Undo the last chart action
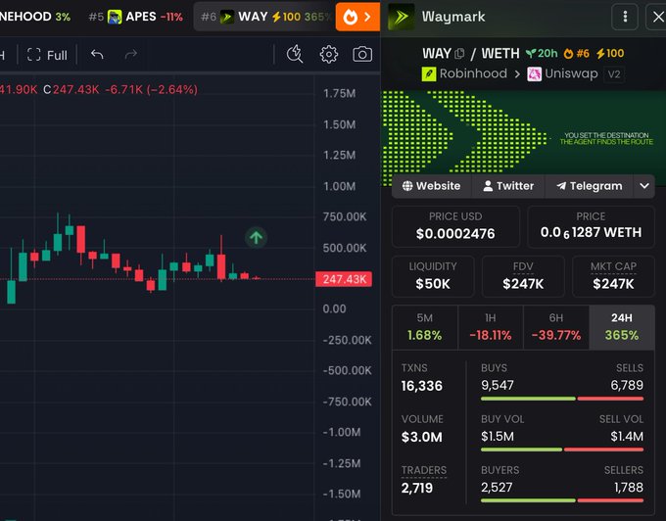Image resolution: width=666 pixels, height=521 pixels. point(97,54)
